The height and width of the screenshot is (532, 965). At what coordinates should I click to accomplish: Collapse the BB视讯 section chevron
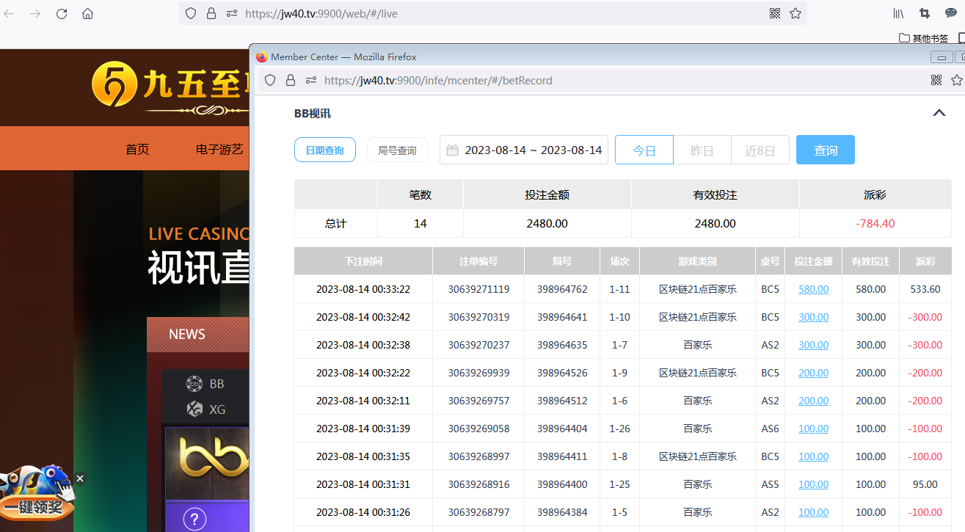coord(939,113)
